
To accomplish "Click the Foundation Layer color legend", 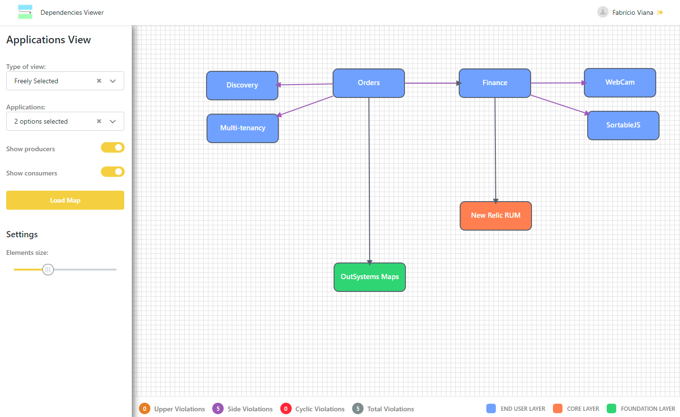I will click(611, 408).
